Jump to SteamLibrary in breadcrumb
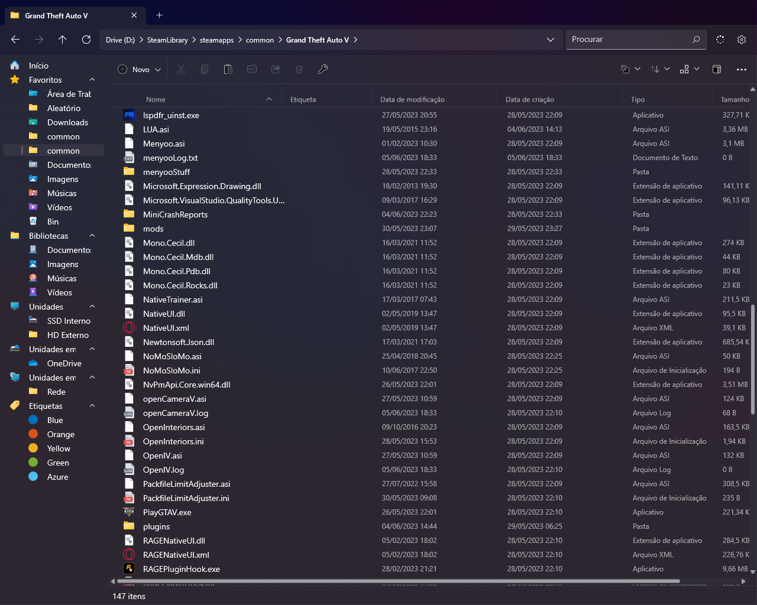The width and height of the screenshot is (757, 605). point(167,40)
